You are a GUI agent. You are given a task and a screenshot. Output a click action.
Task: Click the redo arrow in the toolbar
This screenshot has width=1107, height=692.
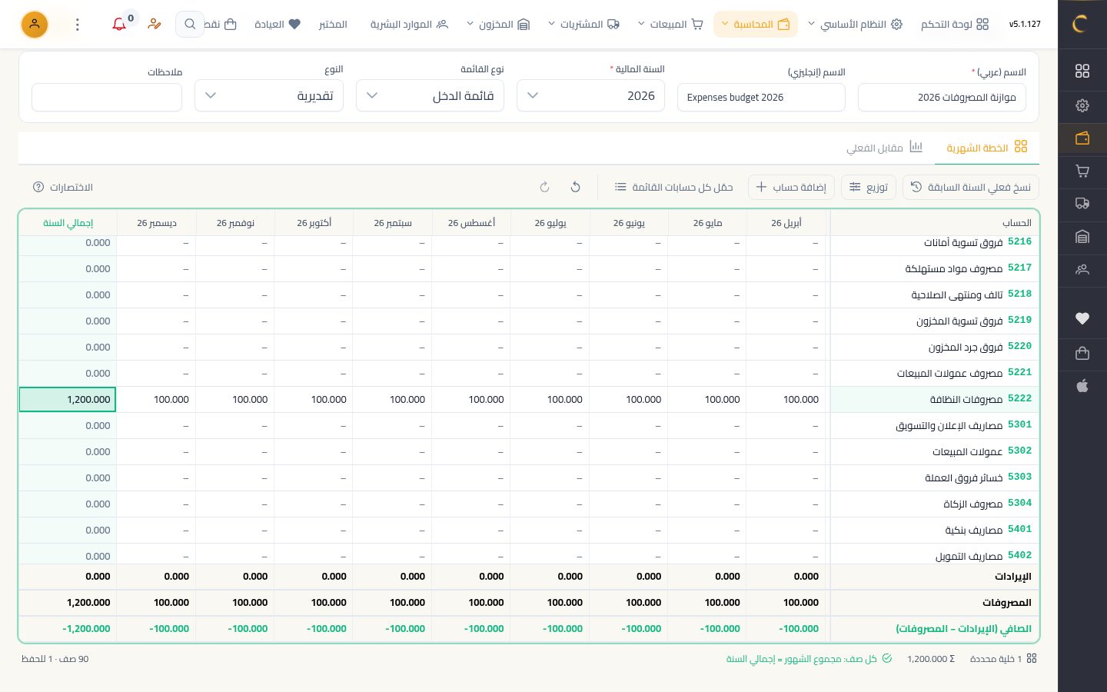[544, 187]
